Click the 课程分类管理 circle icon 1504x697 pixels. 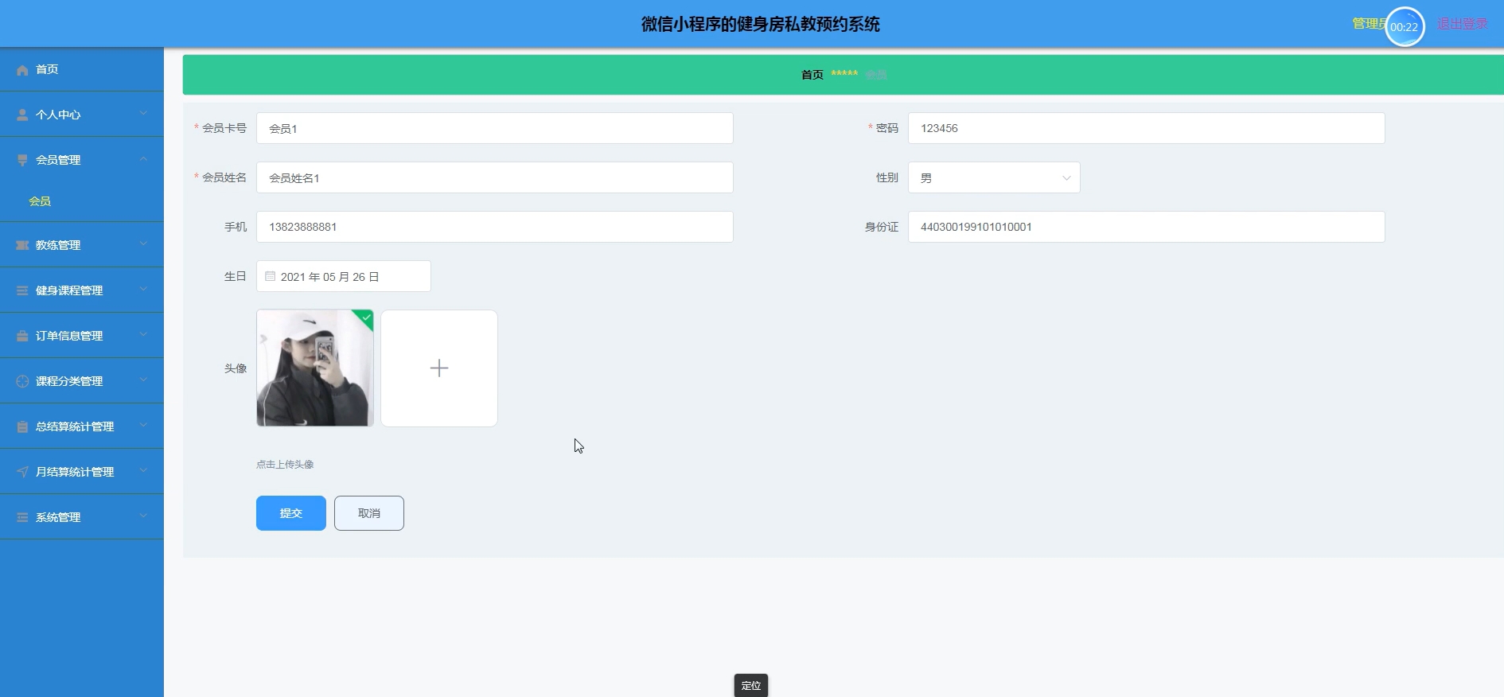tap(22, 381)
